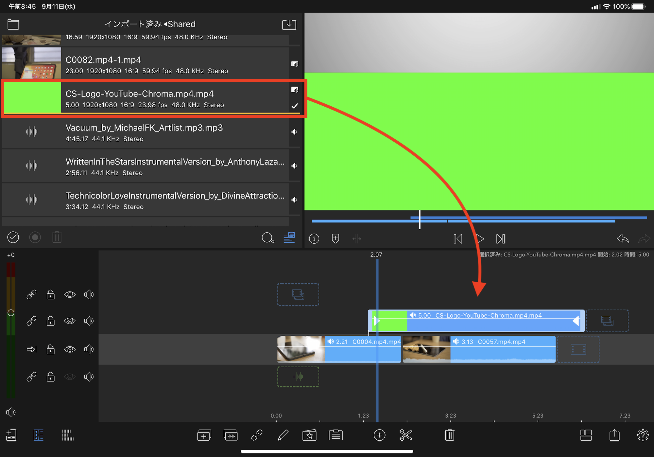Click the bottom toolbar trash delete icon
Viewport: 654px width, 457px height.
point(450,435)
